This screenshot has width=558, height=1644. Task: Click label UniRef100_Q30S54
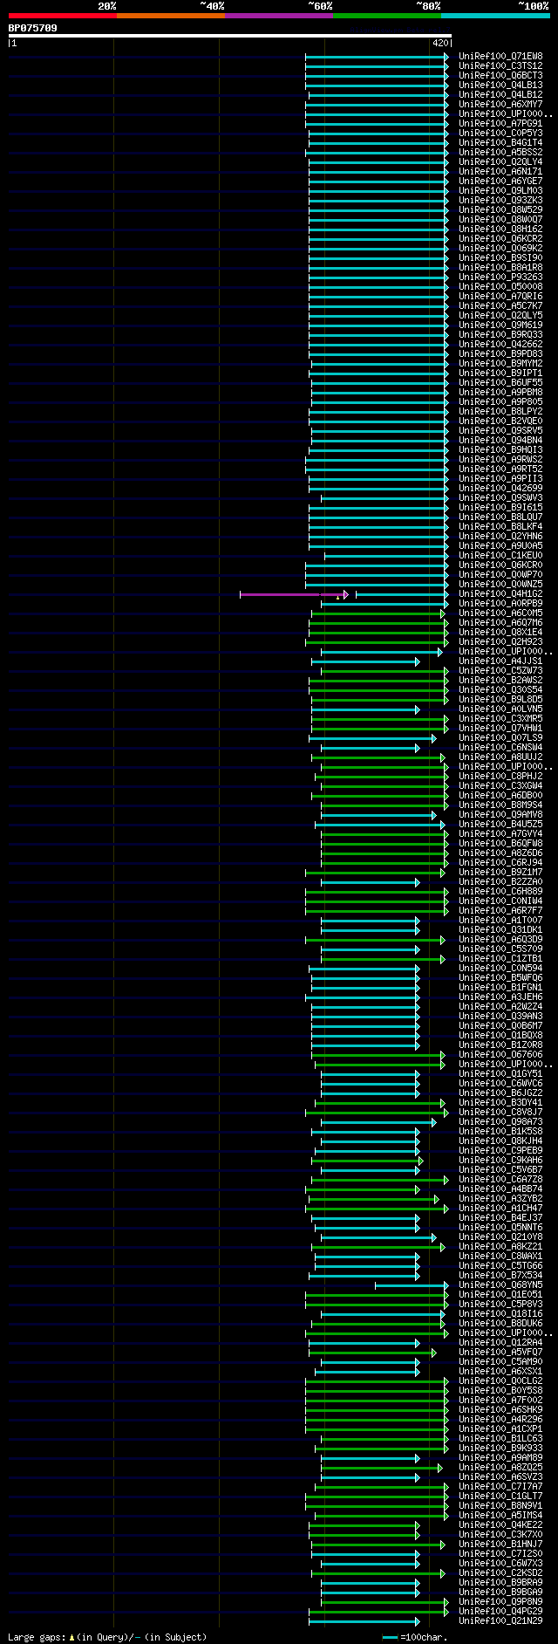500,690
